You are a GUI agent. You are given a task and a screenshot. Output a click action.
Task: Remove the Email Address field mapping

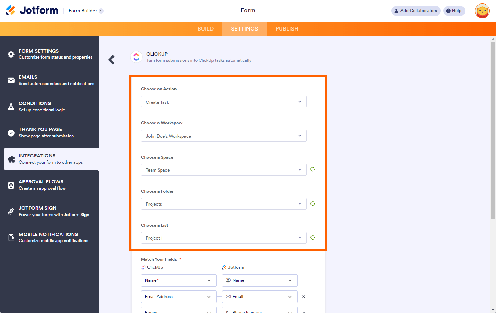(x=304, y=297)
